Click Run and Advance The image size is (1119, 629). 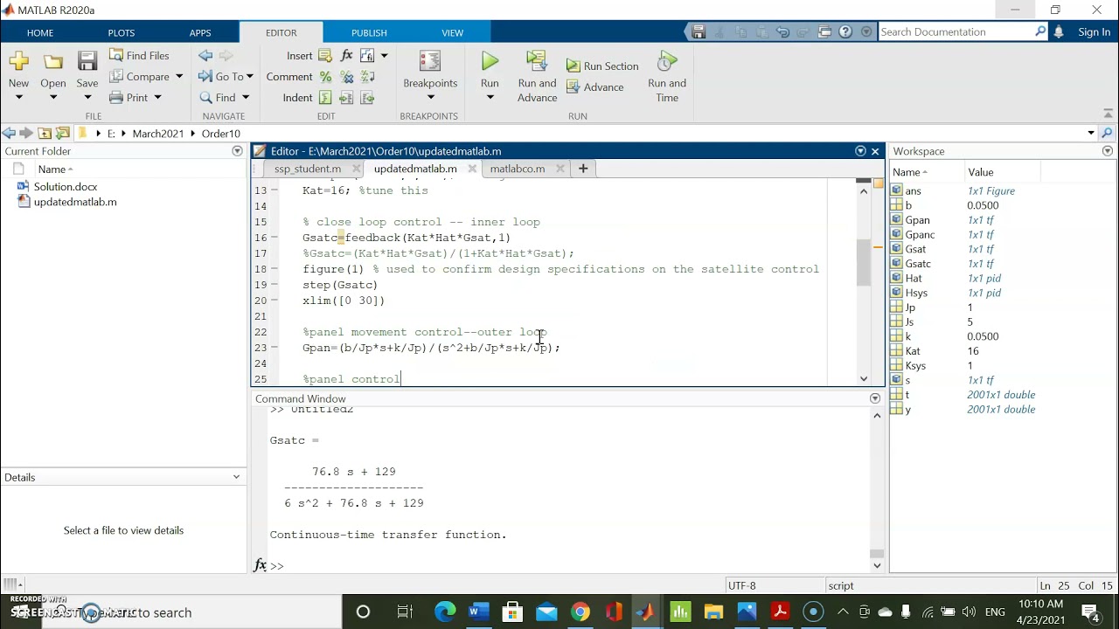point(537,77)
